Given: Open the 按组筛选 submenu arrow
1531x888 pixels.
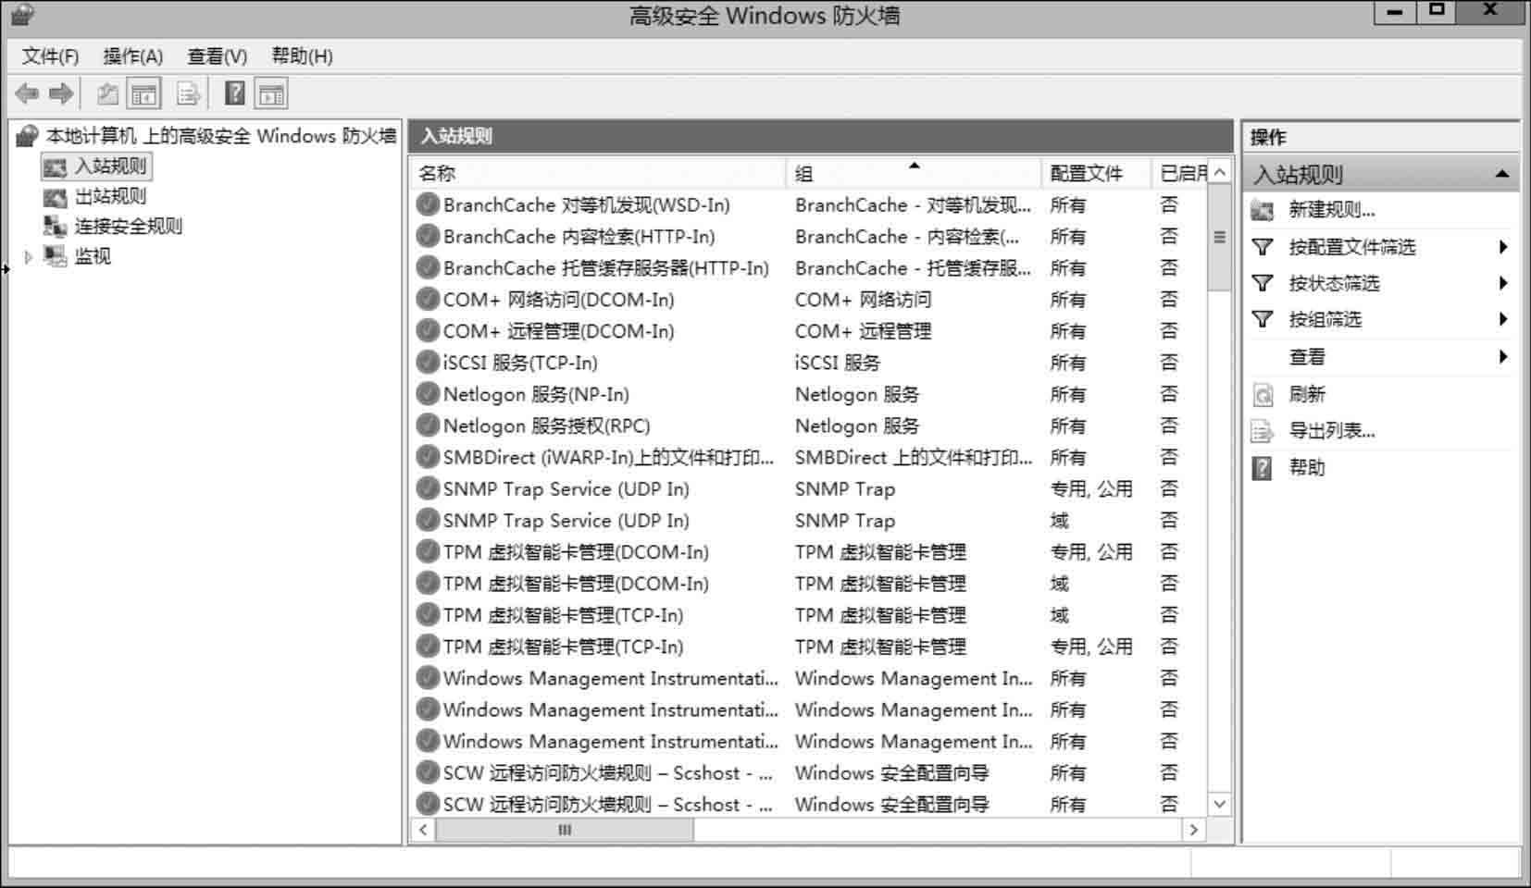Looking at the screenshot, I should point(1503,319).
